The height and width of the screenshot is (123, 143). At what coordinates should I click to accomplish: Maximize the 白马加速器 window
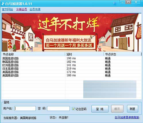click(128, 2)
